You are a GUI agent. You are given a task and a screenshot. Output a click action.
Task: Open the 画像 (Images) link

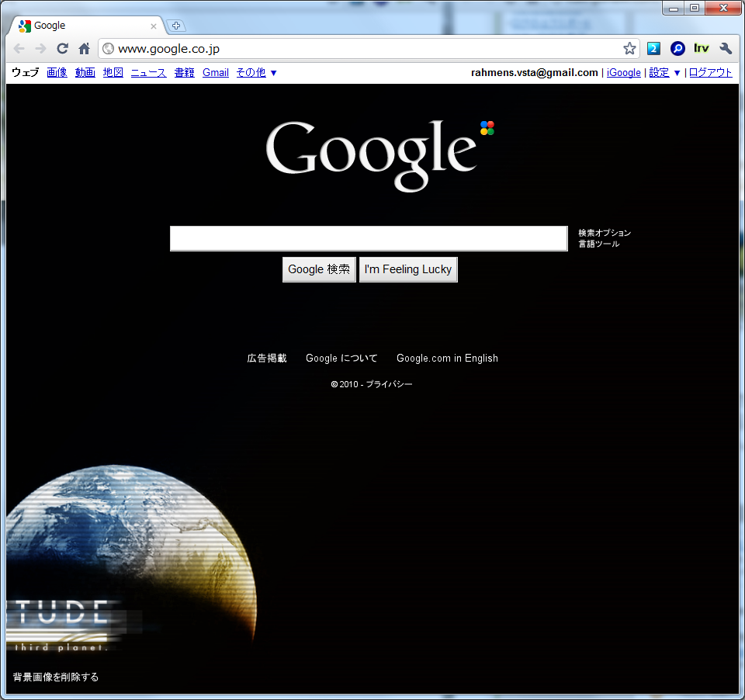(57, 73)
